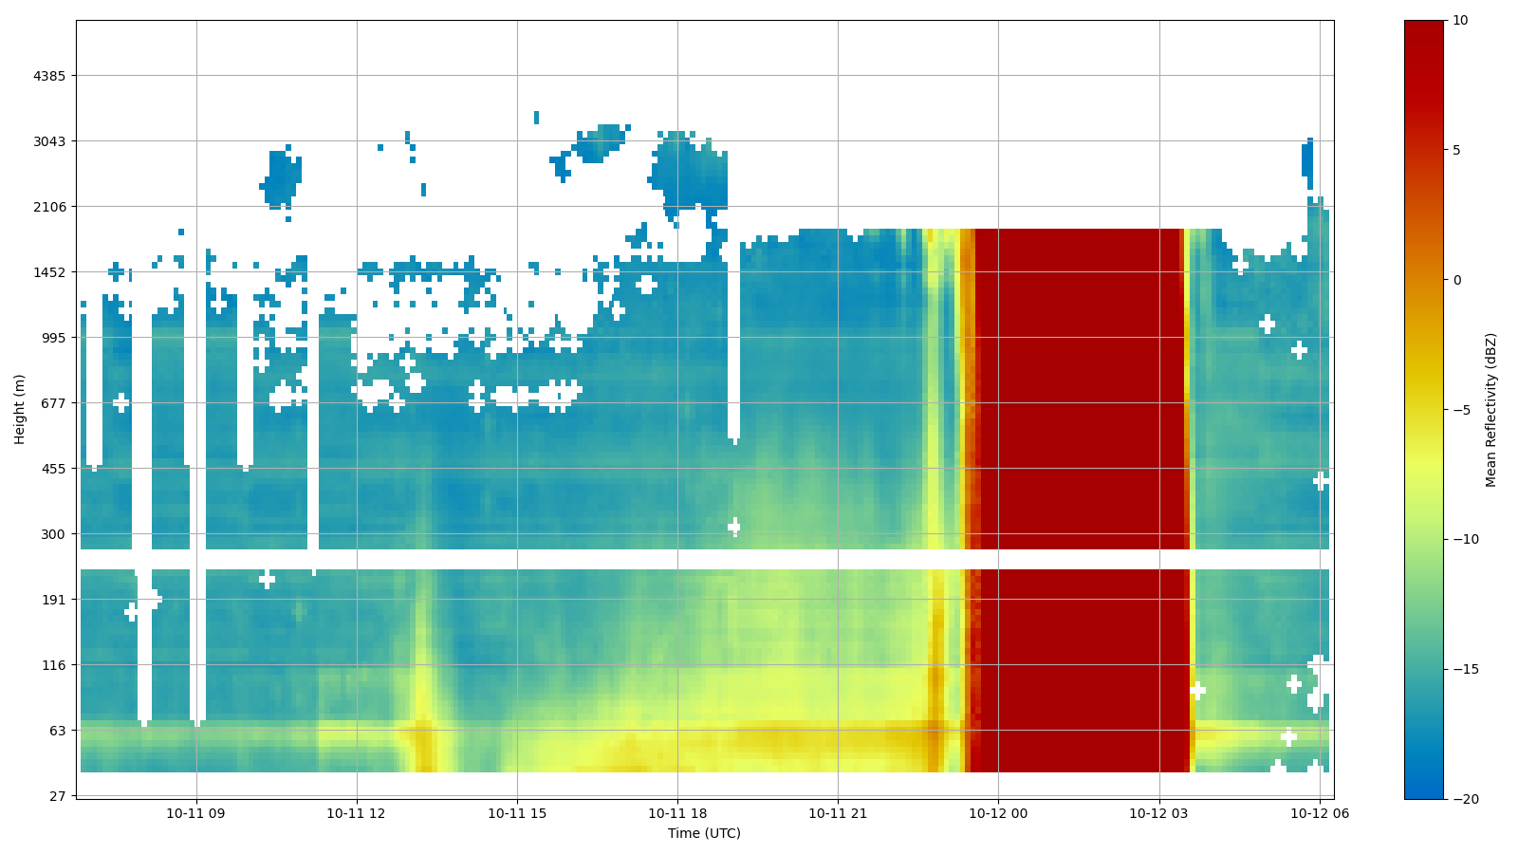Click the "10-11 18" time tick label
The height and width of the screenshot is (854, 1518).
(677, 813)
